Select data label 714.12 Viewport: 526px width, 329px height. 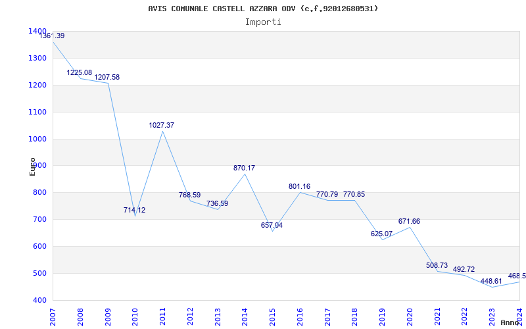point(135,210)
